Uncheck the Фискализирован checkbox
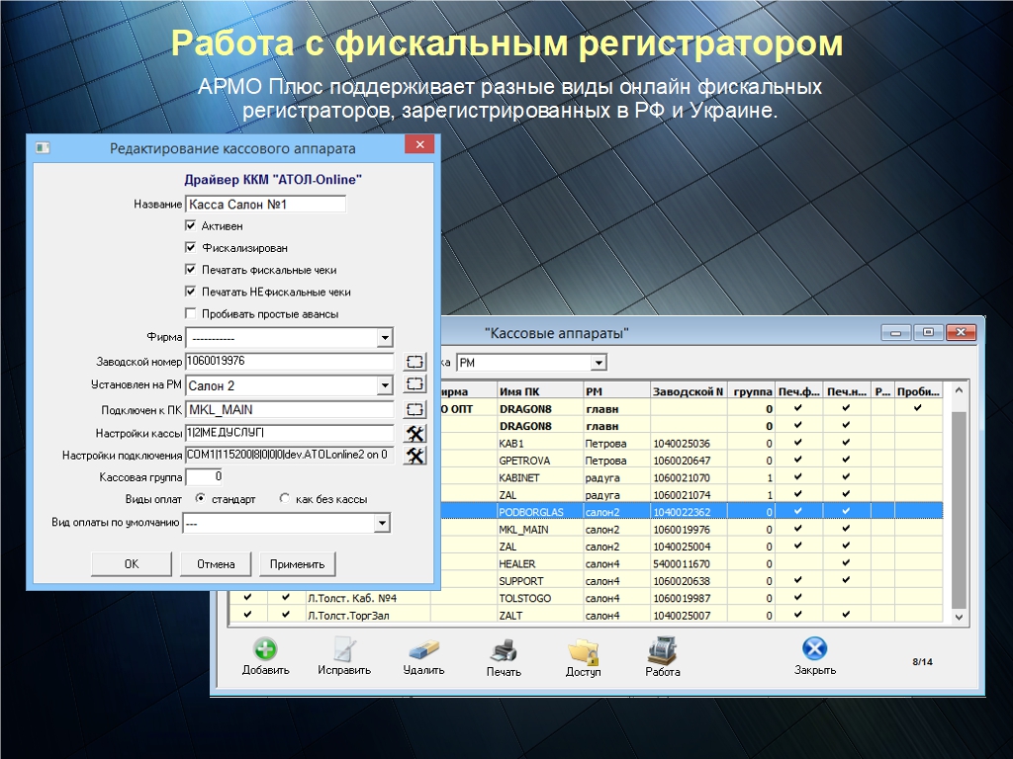The width and height of the screenshot is (1013, 759). pyautogui.click(x=191, y=248)
